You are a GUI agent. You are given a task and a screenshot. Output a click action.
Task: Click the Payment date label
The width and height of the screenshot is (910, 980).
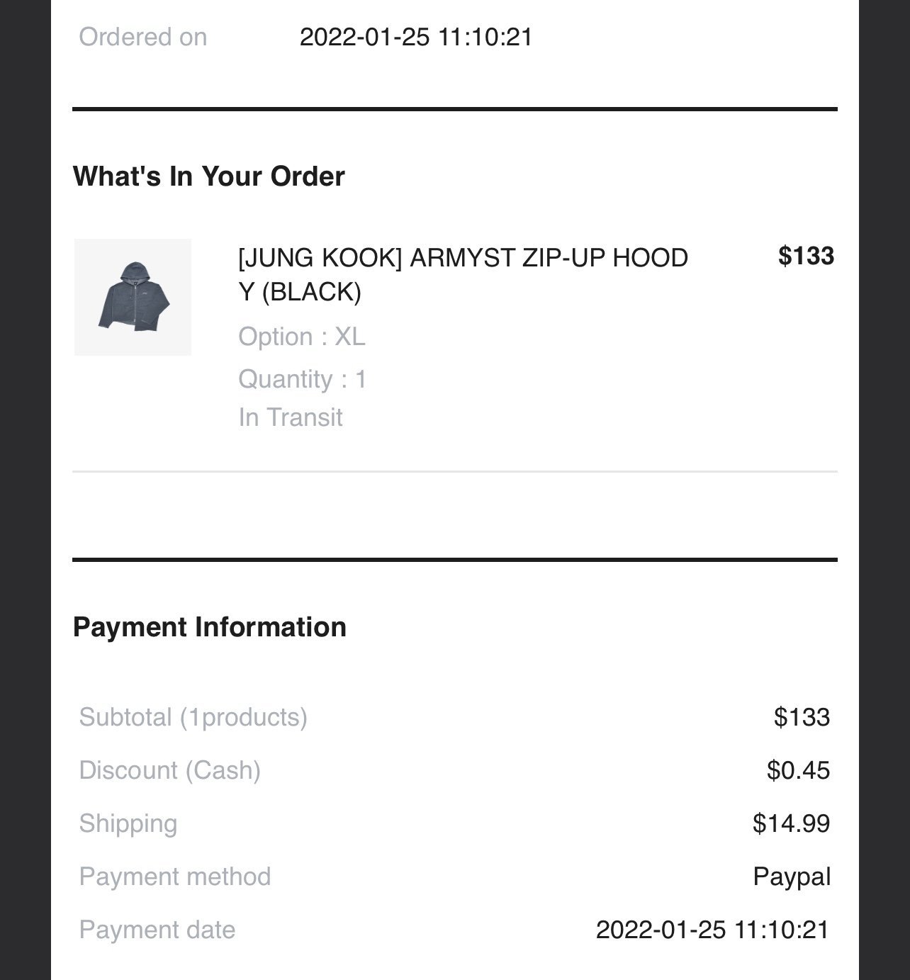(157, 930)
